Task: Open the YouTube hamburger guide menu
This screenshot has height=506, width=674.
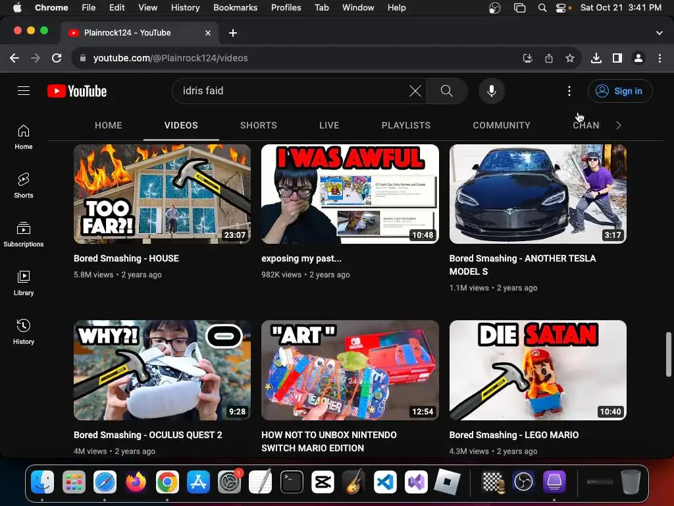Action: pyautogui.click(x=24, y=91)
